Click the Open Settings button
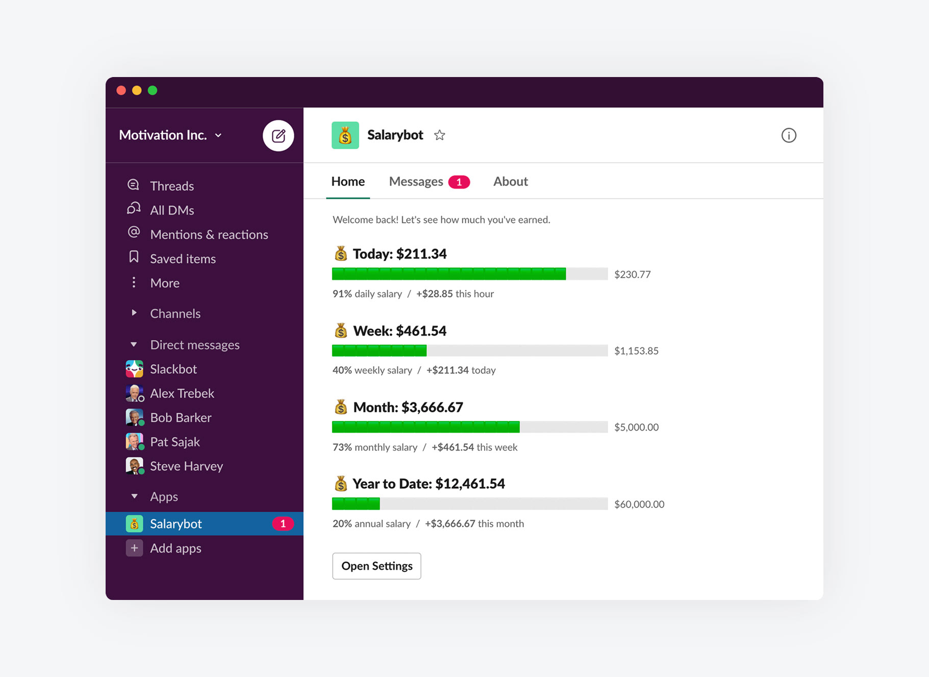The width and height of the screenshot is (929, 677). pos(376,566)
